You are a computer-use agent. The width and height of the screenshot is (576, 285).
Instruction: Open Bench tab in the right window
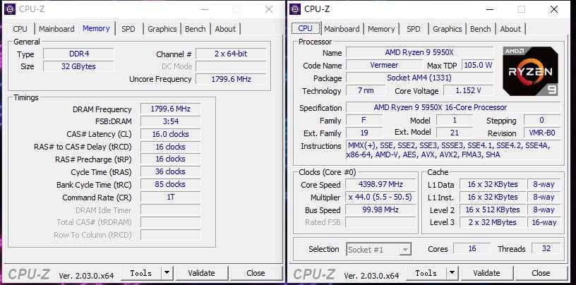click(481, 29)
